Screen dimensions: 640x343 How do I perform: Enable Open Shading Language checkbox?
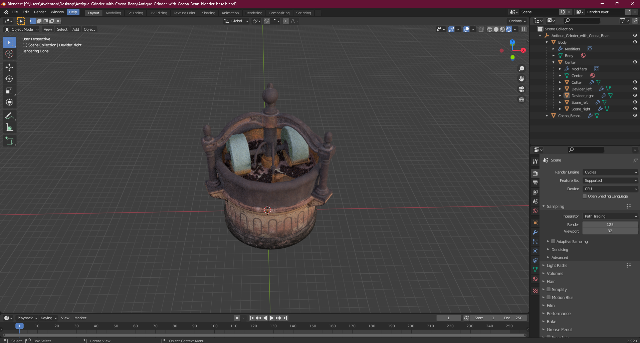click(585, 196)
